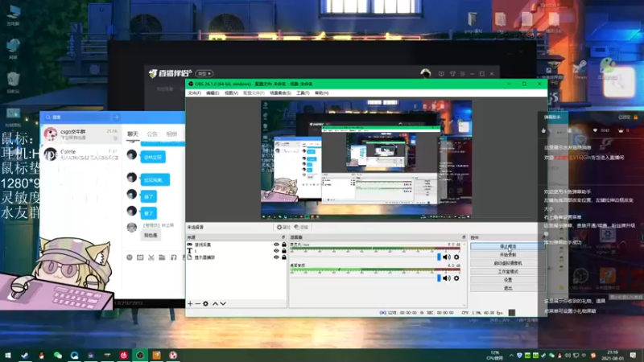644x362 pixels.
Task: Click the music note icon in chat toolbar
Action: [x=173, y=257]
